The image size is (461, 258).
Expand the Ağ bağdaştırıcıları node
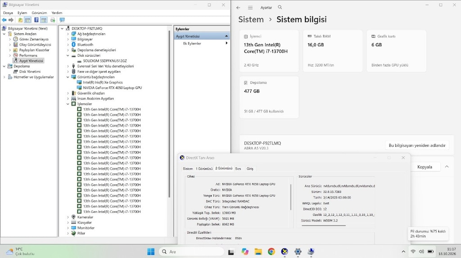tap(68, 34)
